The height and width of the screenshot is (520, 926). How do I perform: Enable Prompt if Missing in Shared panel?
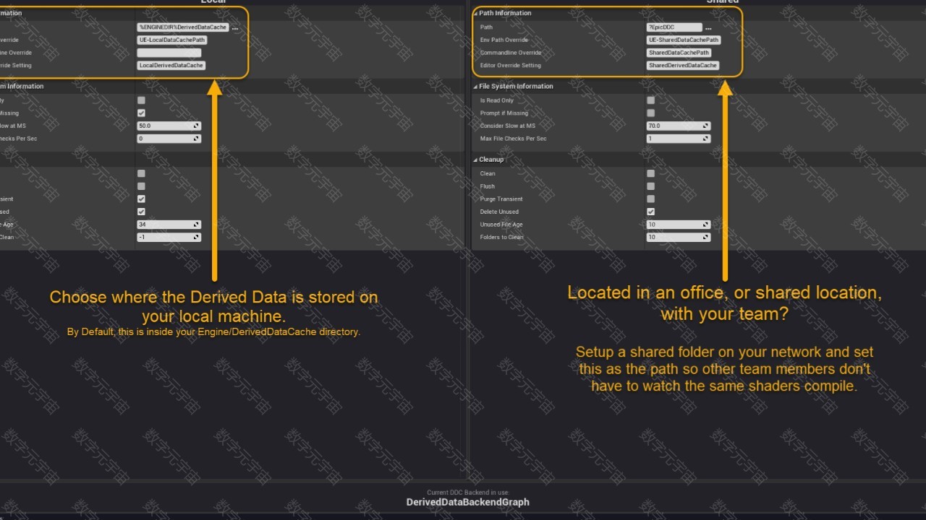[650, 113]
